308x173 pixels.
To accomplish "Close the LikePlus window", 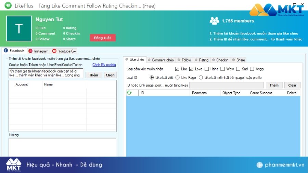I will pos(302,4).
